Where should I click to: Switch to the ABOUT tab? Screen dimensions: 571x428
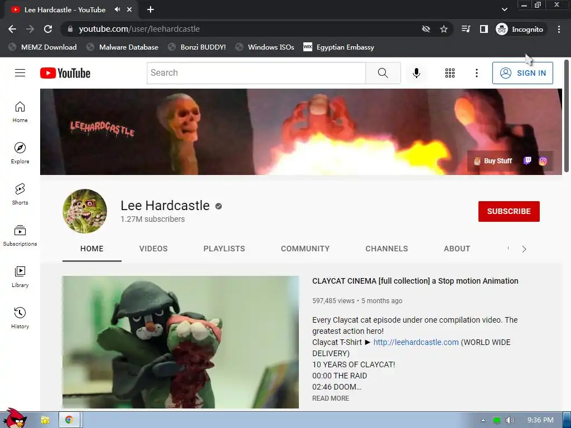tap(457, 249)
